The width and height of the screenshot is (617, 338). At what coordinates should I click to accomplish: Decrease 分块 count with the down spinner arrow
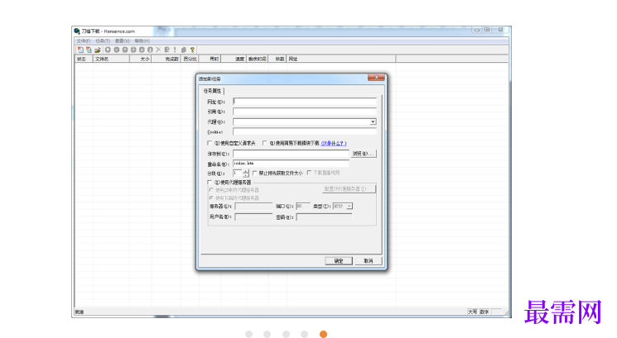click(x=246, y=175)
